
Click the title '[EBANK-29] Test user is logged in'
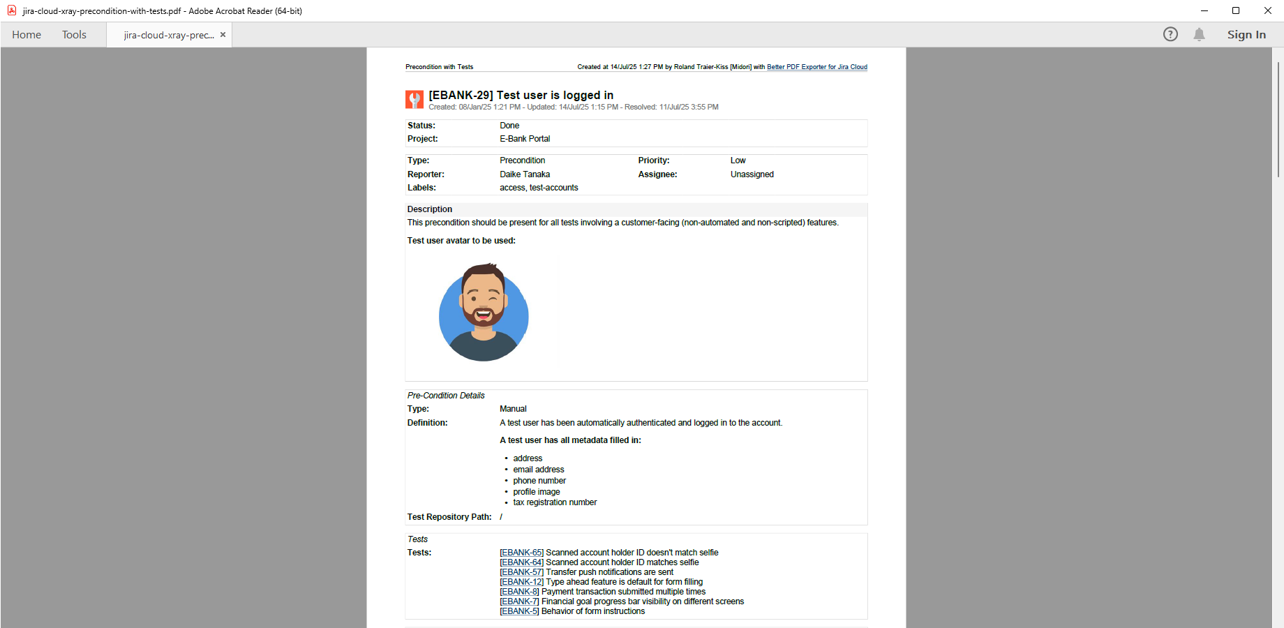coord(521,95)
